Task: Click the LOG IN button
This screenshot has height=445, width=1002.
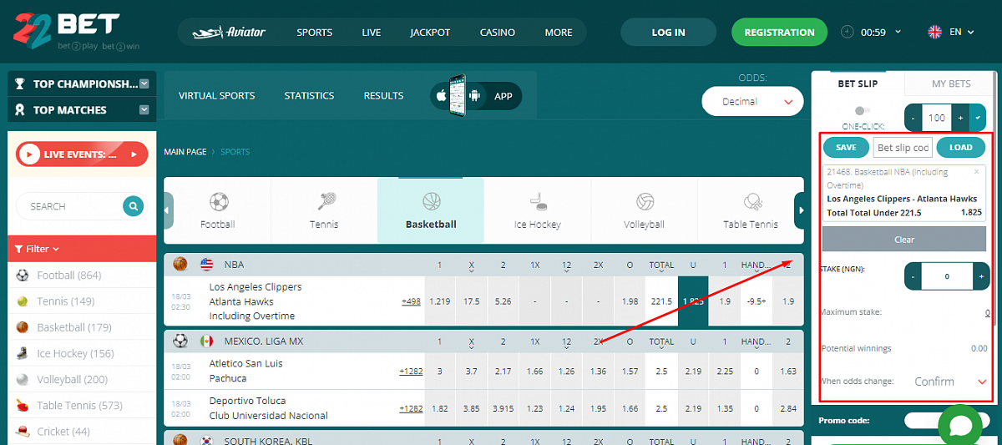Action: coord(668,33)
